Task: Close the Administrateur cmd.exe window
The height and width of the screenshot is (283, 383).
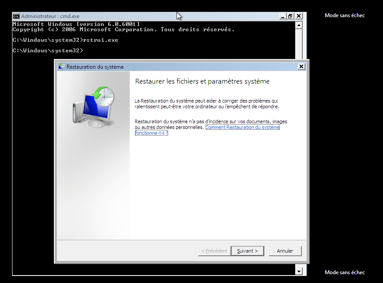Action: pos(298,16)
